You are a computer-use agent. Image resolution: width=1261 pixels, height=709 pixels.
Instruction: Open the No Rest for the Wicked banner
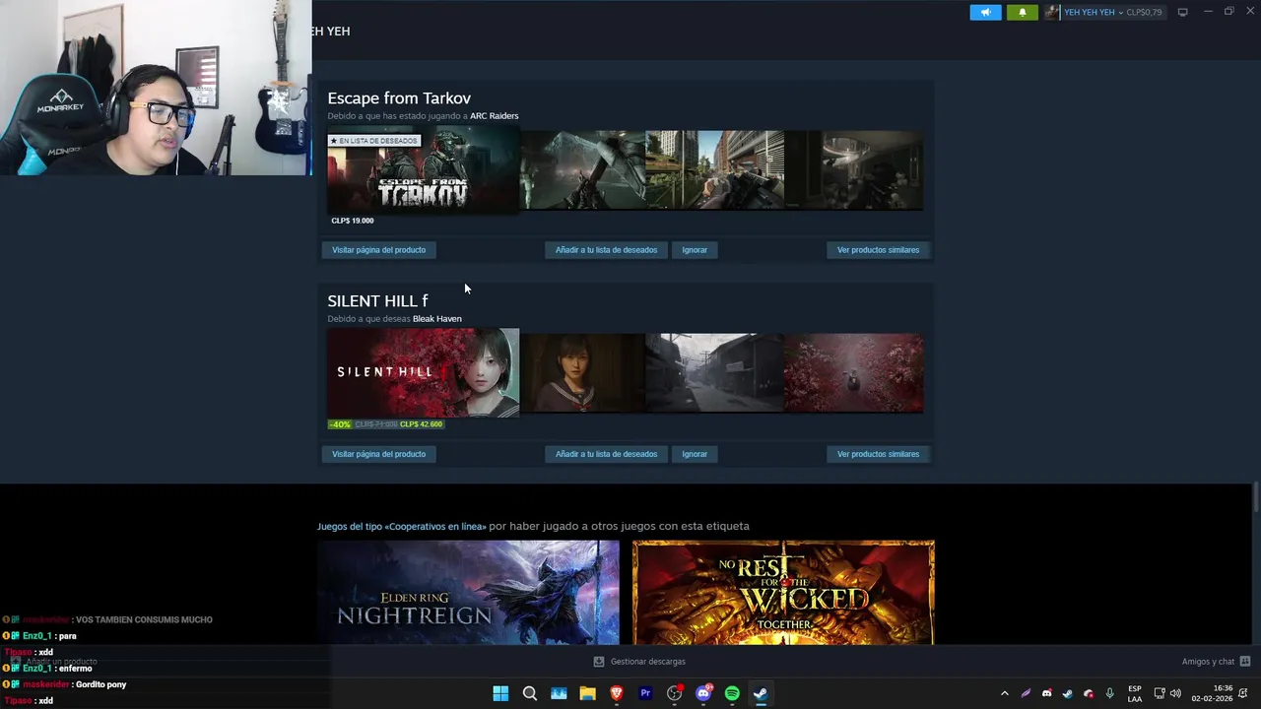point(783,592)
